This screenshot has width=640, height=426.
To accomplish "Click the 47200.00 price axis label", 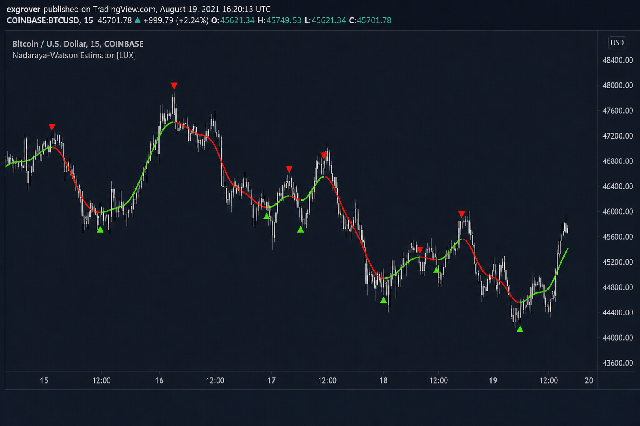I will click(x=618, y=136).
